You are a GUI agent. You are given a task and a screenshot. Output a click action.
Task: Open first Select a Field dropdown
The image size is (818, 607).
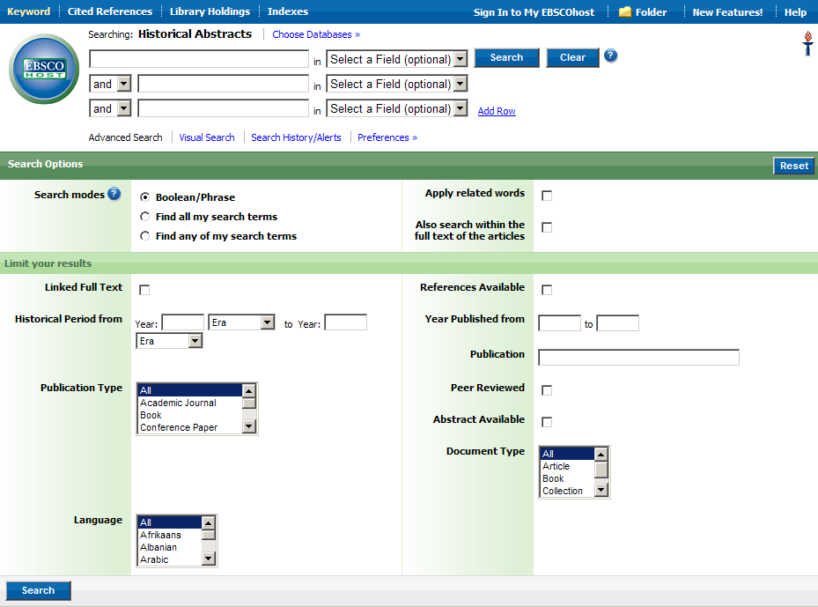pyautogui.click(x=397, y=59)
